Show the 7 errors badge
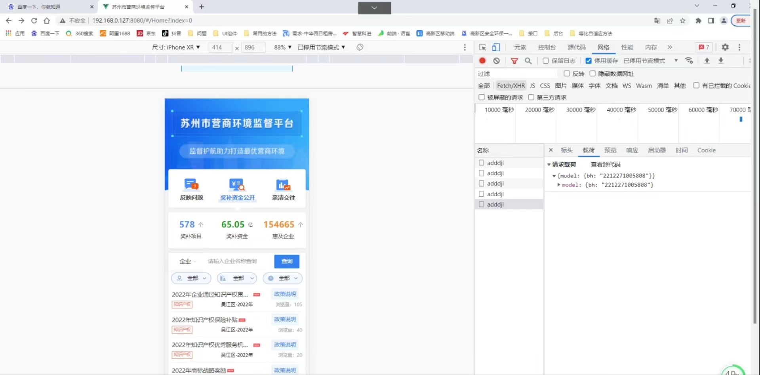 tap(704, 47)
